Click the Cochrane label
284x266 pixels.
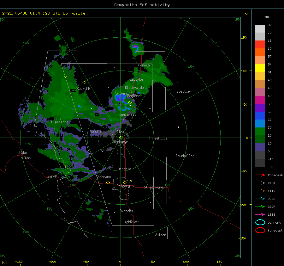[x=103, y=177]
